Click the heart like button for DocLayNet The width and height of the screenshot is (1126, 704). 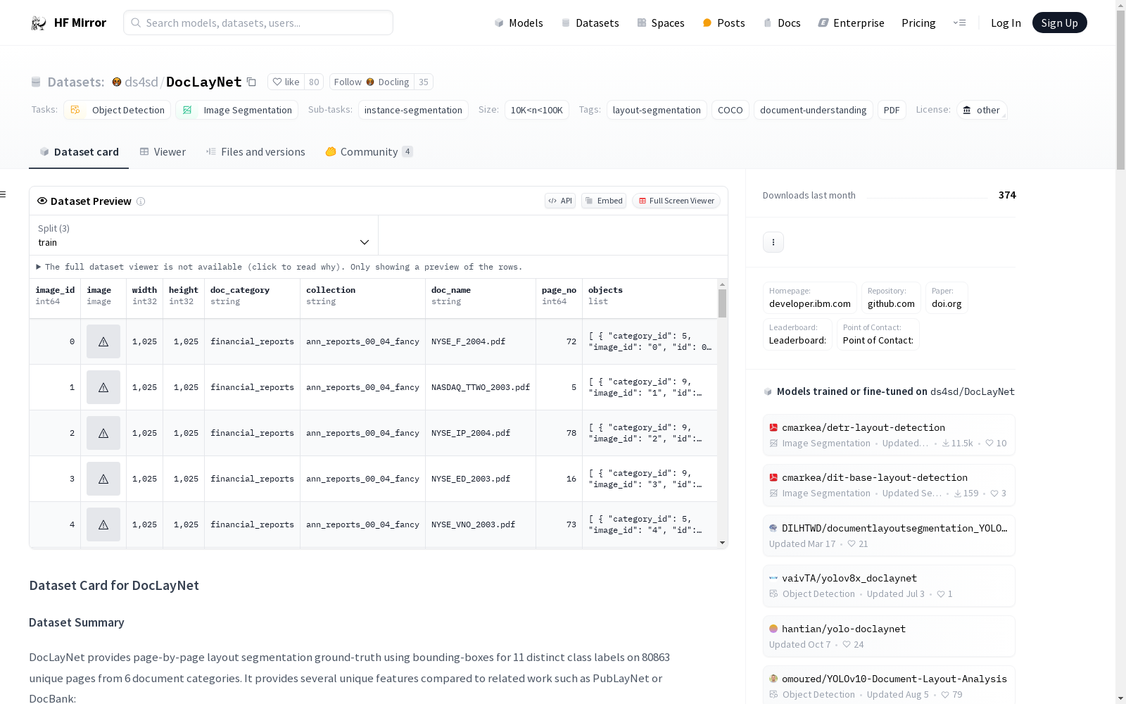[x=286, y=82]
